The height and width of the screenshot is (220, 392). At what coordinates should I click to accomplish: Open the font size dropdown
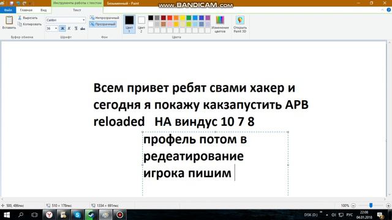pos(56,29)
